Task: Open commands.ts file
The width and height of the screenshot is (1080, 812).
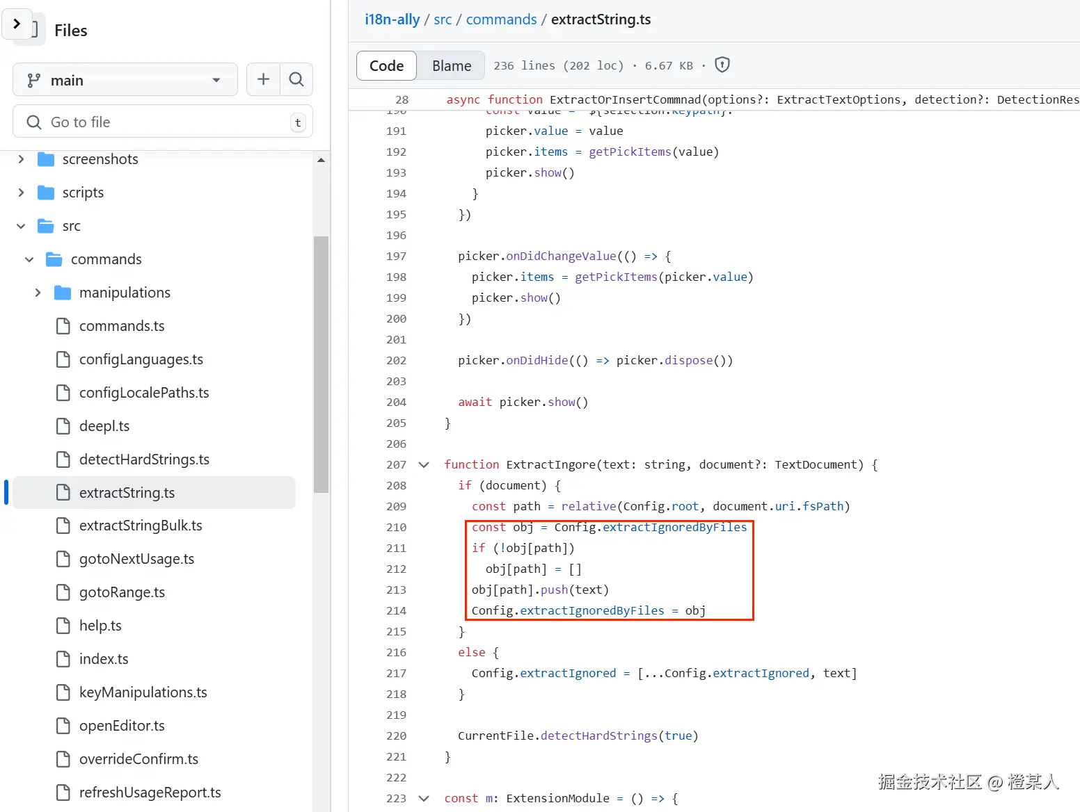Action: tap(122, 326)
